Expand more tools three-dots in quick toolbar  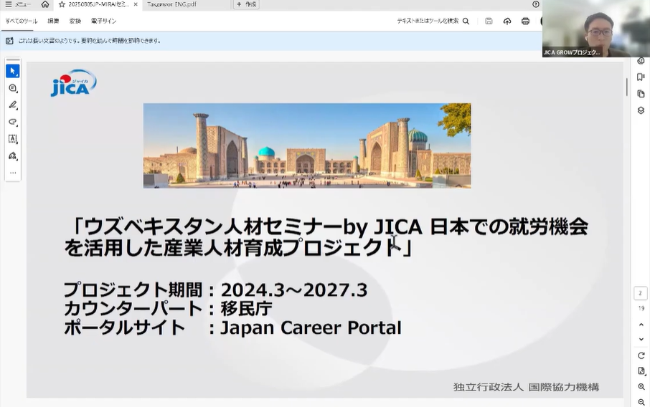12,173
